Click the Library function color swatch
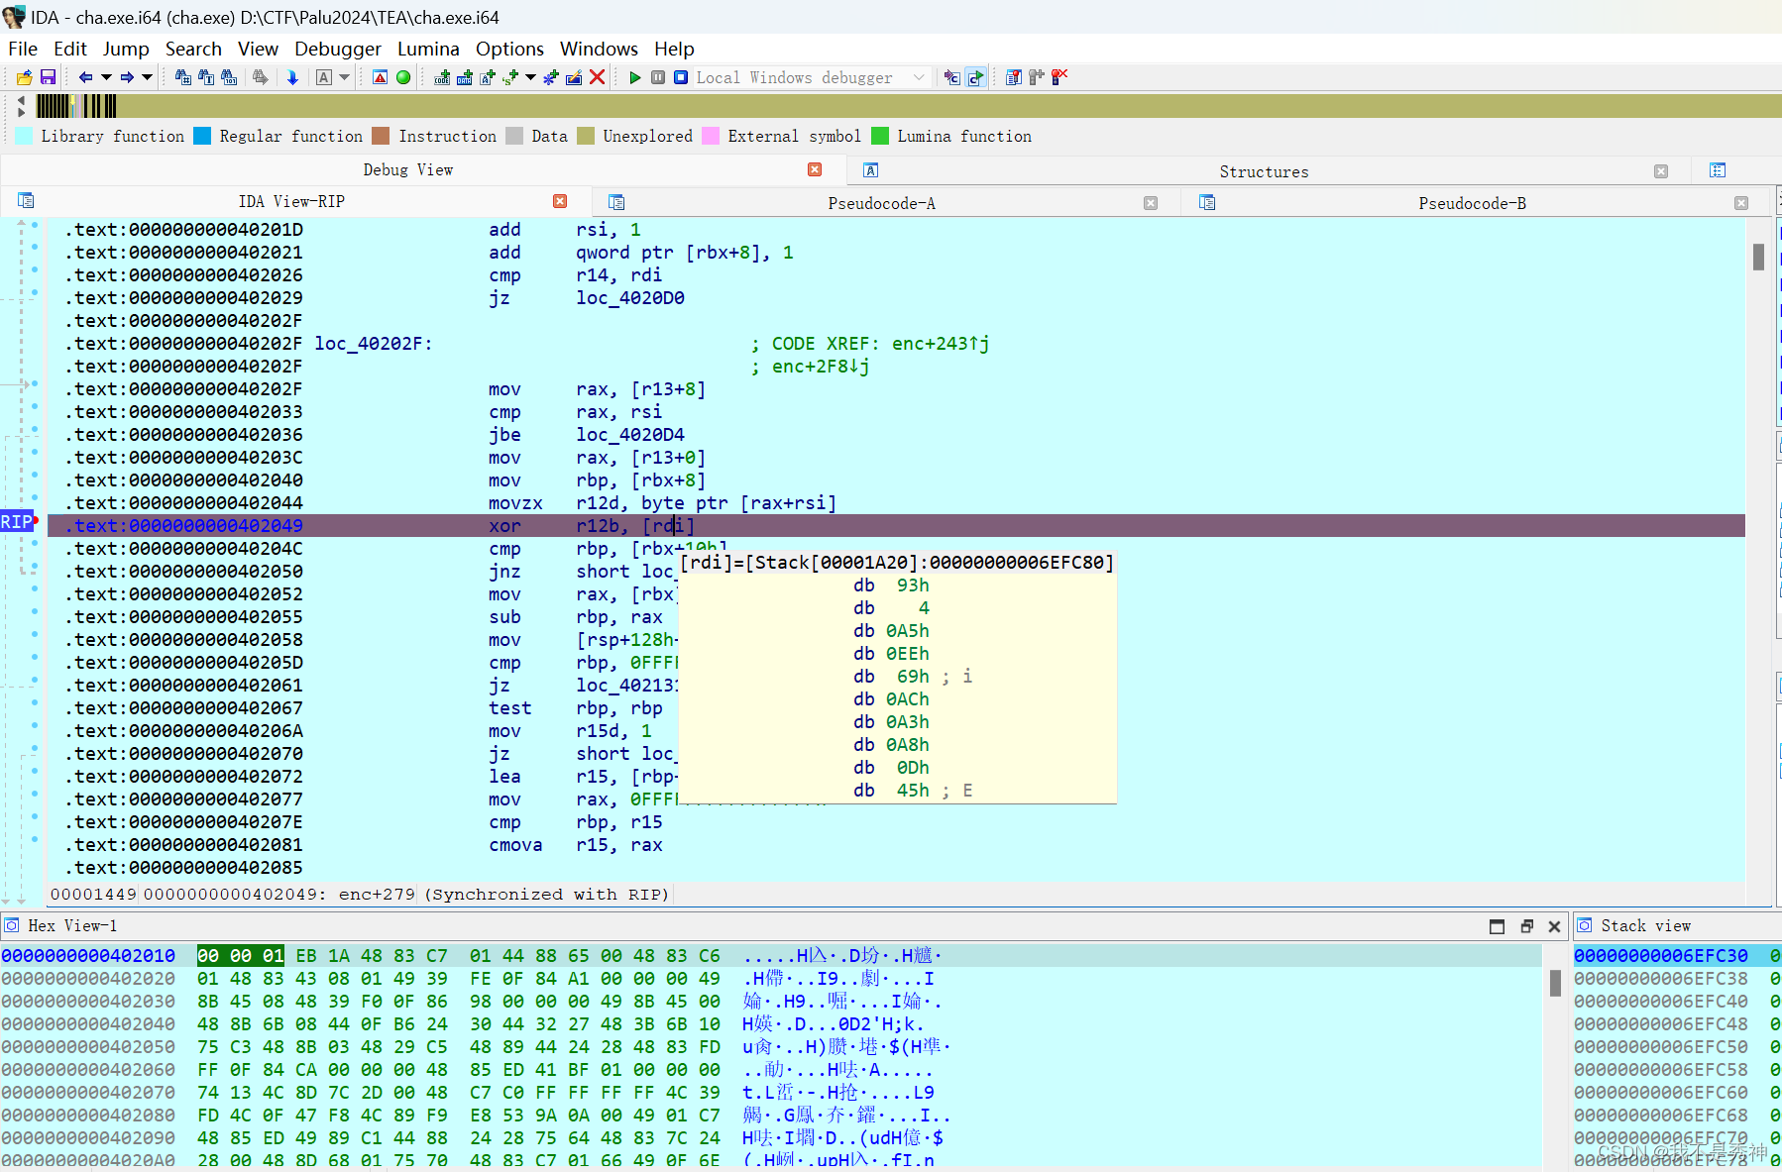Screen dimensions: 1782x1172 pyautogui.click(x=25, y=136)
